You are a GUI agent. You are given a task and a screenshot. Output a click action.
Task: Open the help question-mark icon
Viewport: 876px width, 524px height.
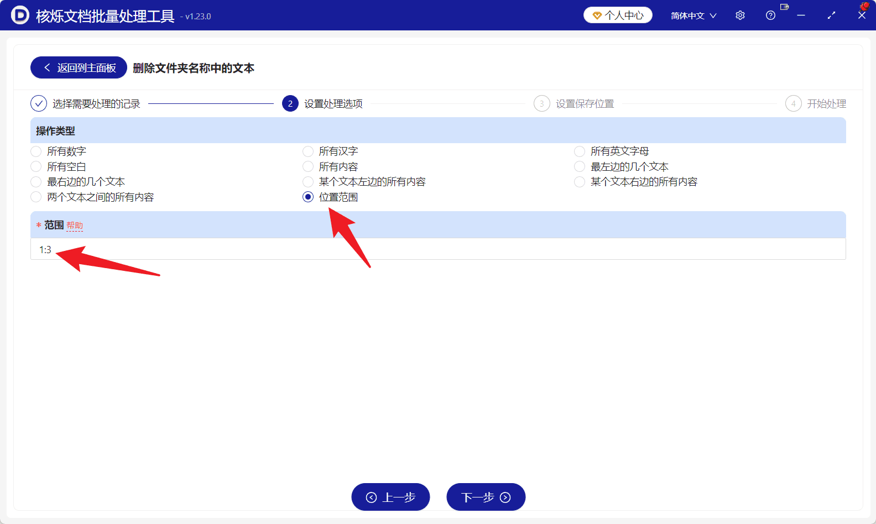[x=770, y=15]
